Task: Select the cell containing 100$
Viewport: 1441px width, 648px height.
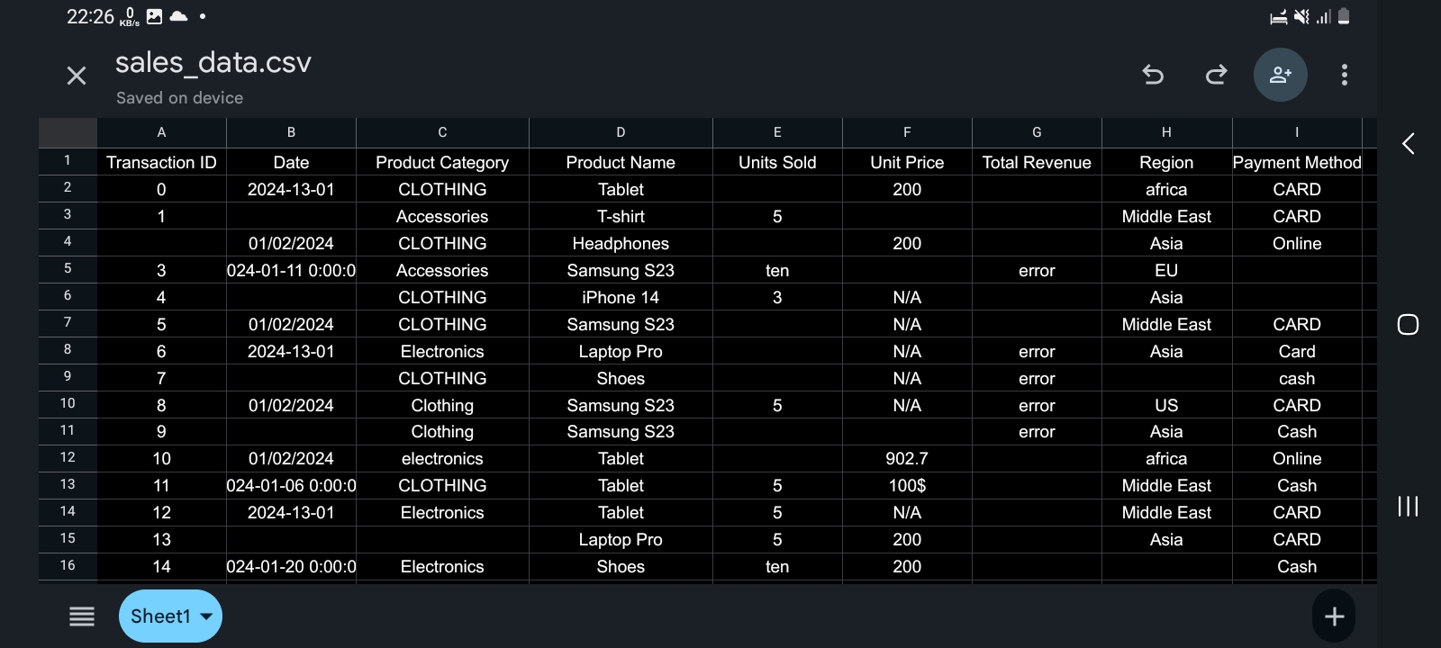Action: (x=907, y=486)
